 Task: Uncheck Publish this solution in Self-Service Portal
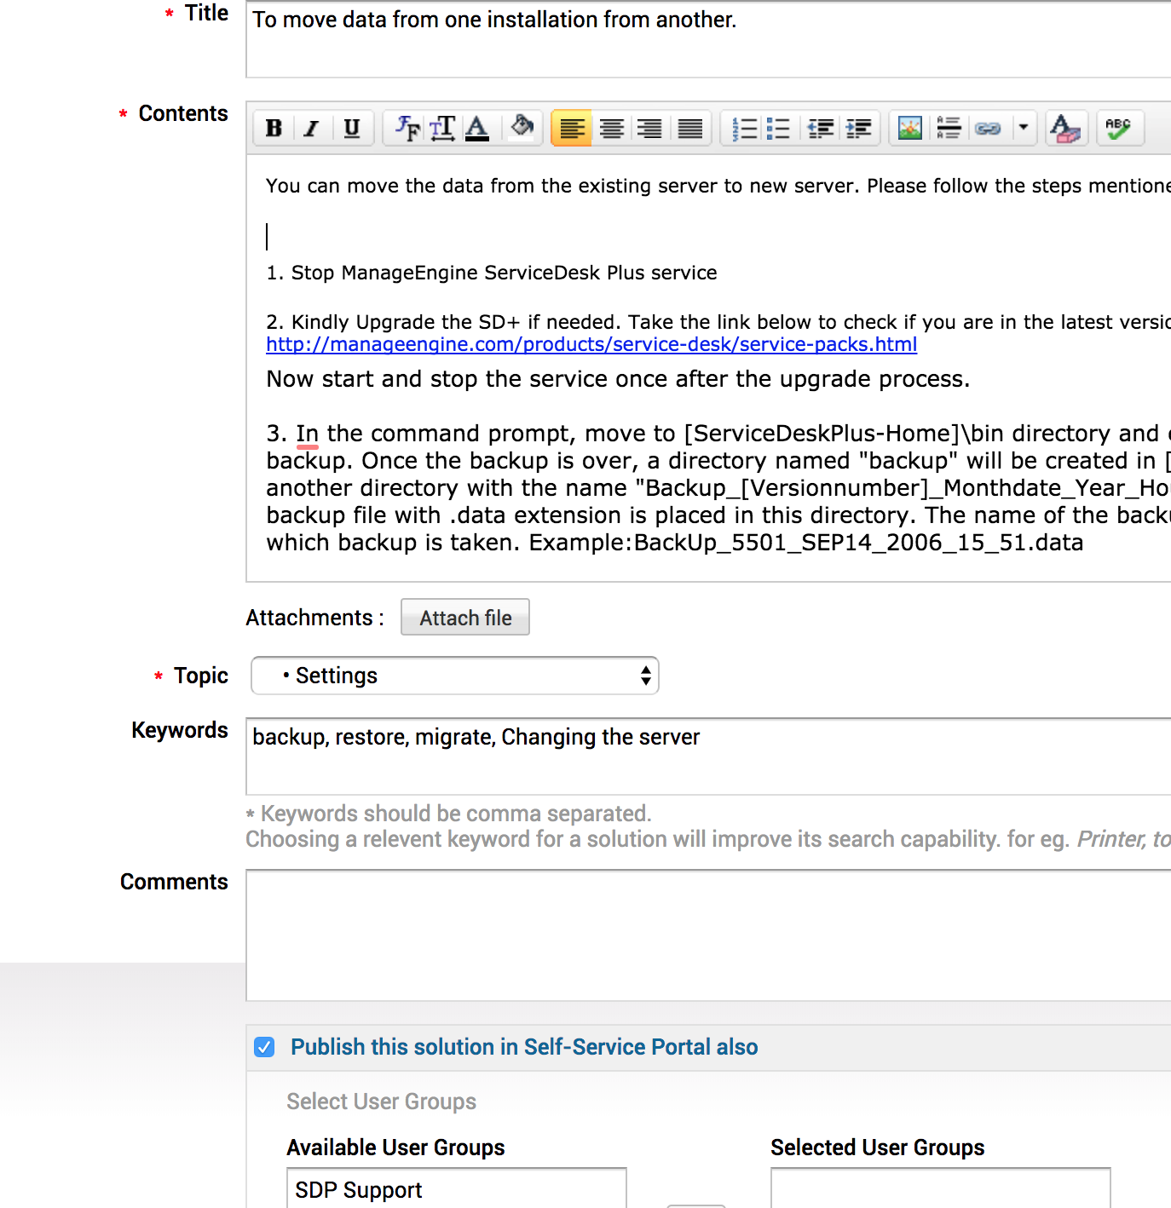point(265,1047)
